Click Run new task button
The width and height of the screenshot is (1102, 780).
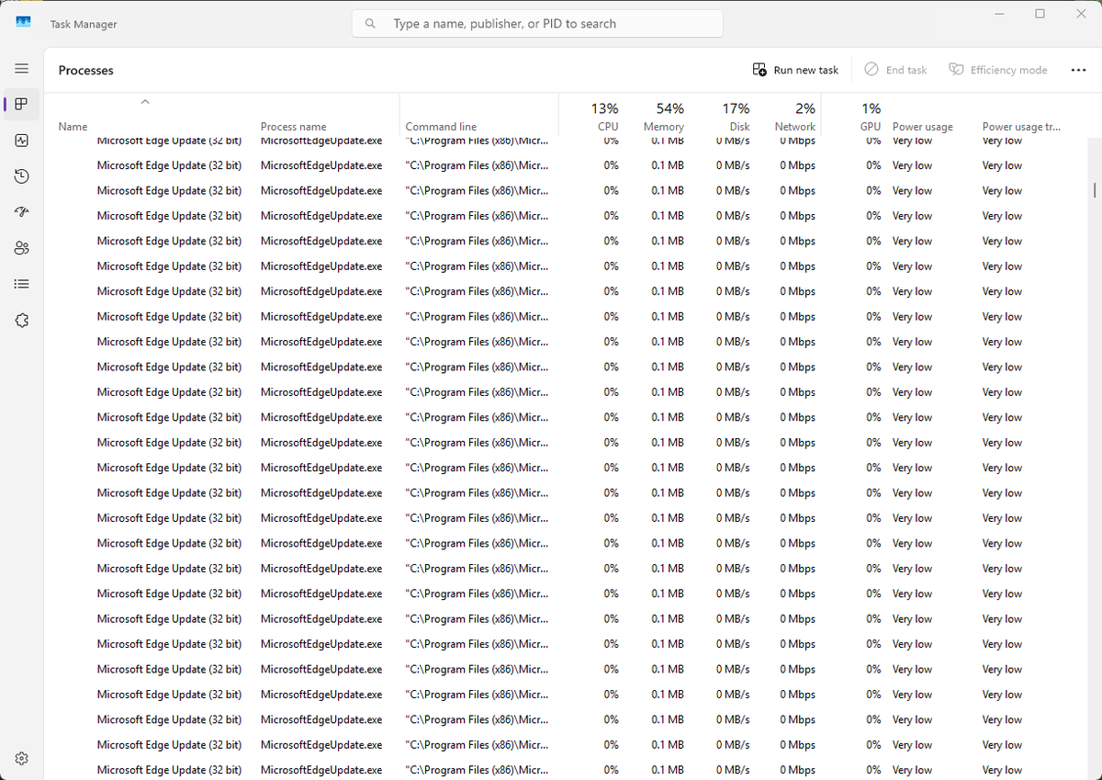click(x=795, y=70)
